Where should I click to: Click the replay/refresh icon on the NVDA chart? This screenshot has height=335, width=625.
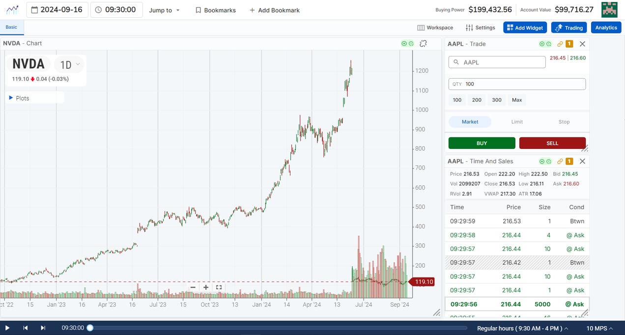(x=423, y=44)
